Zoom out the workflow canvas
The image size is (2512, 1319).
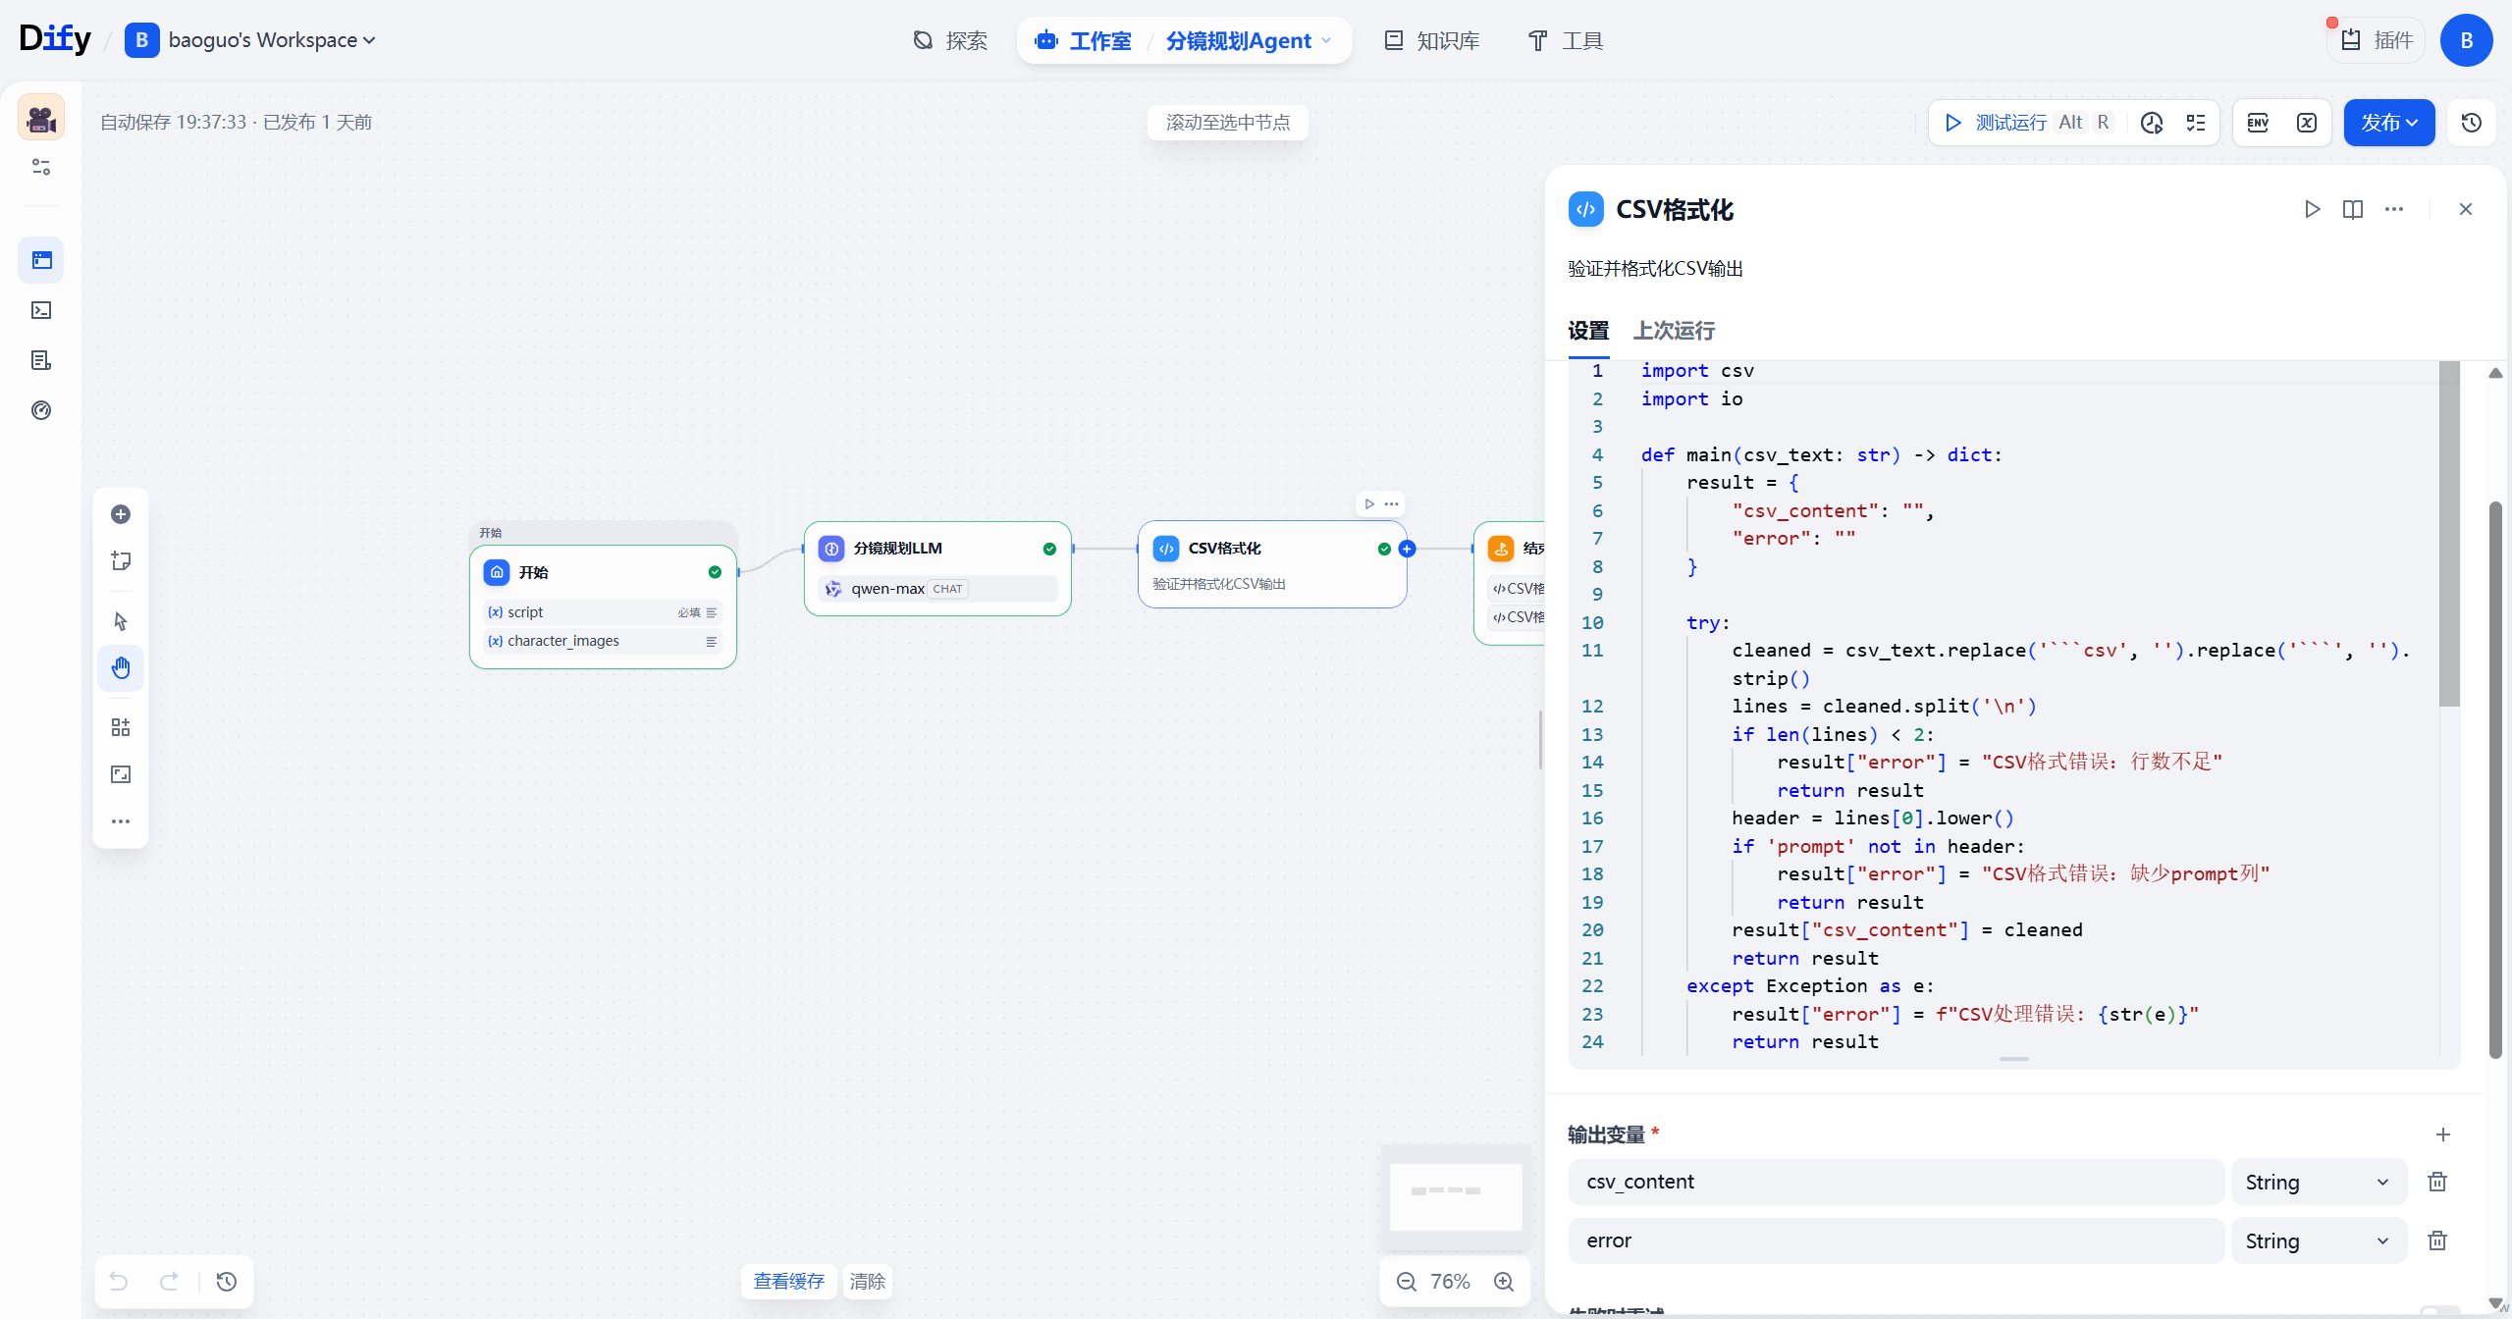pyautogui.click(x=1407, y=1282)
